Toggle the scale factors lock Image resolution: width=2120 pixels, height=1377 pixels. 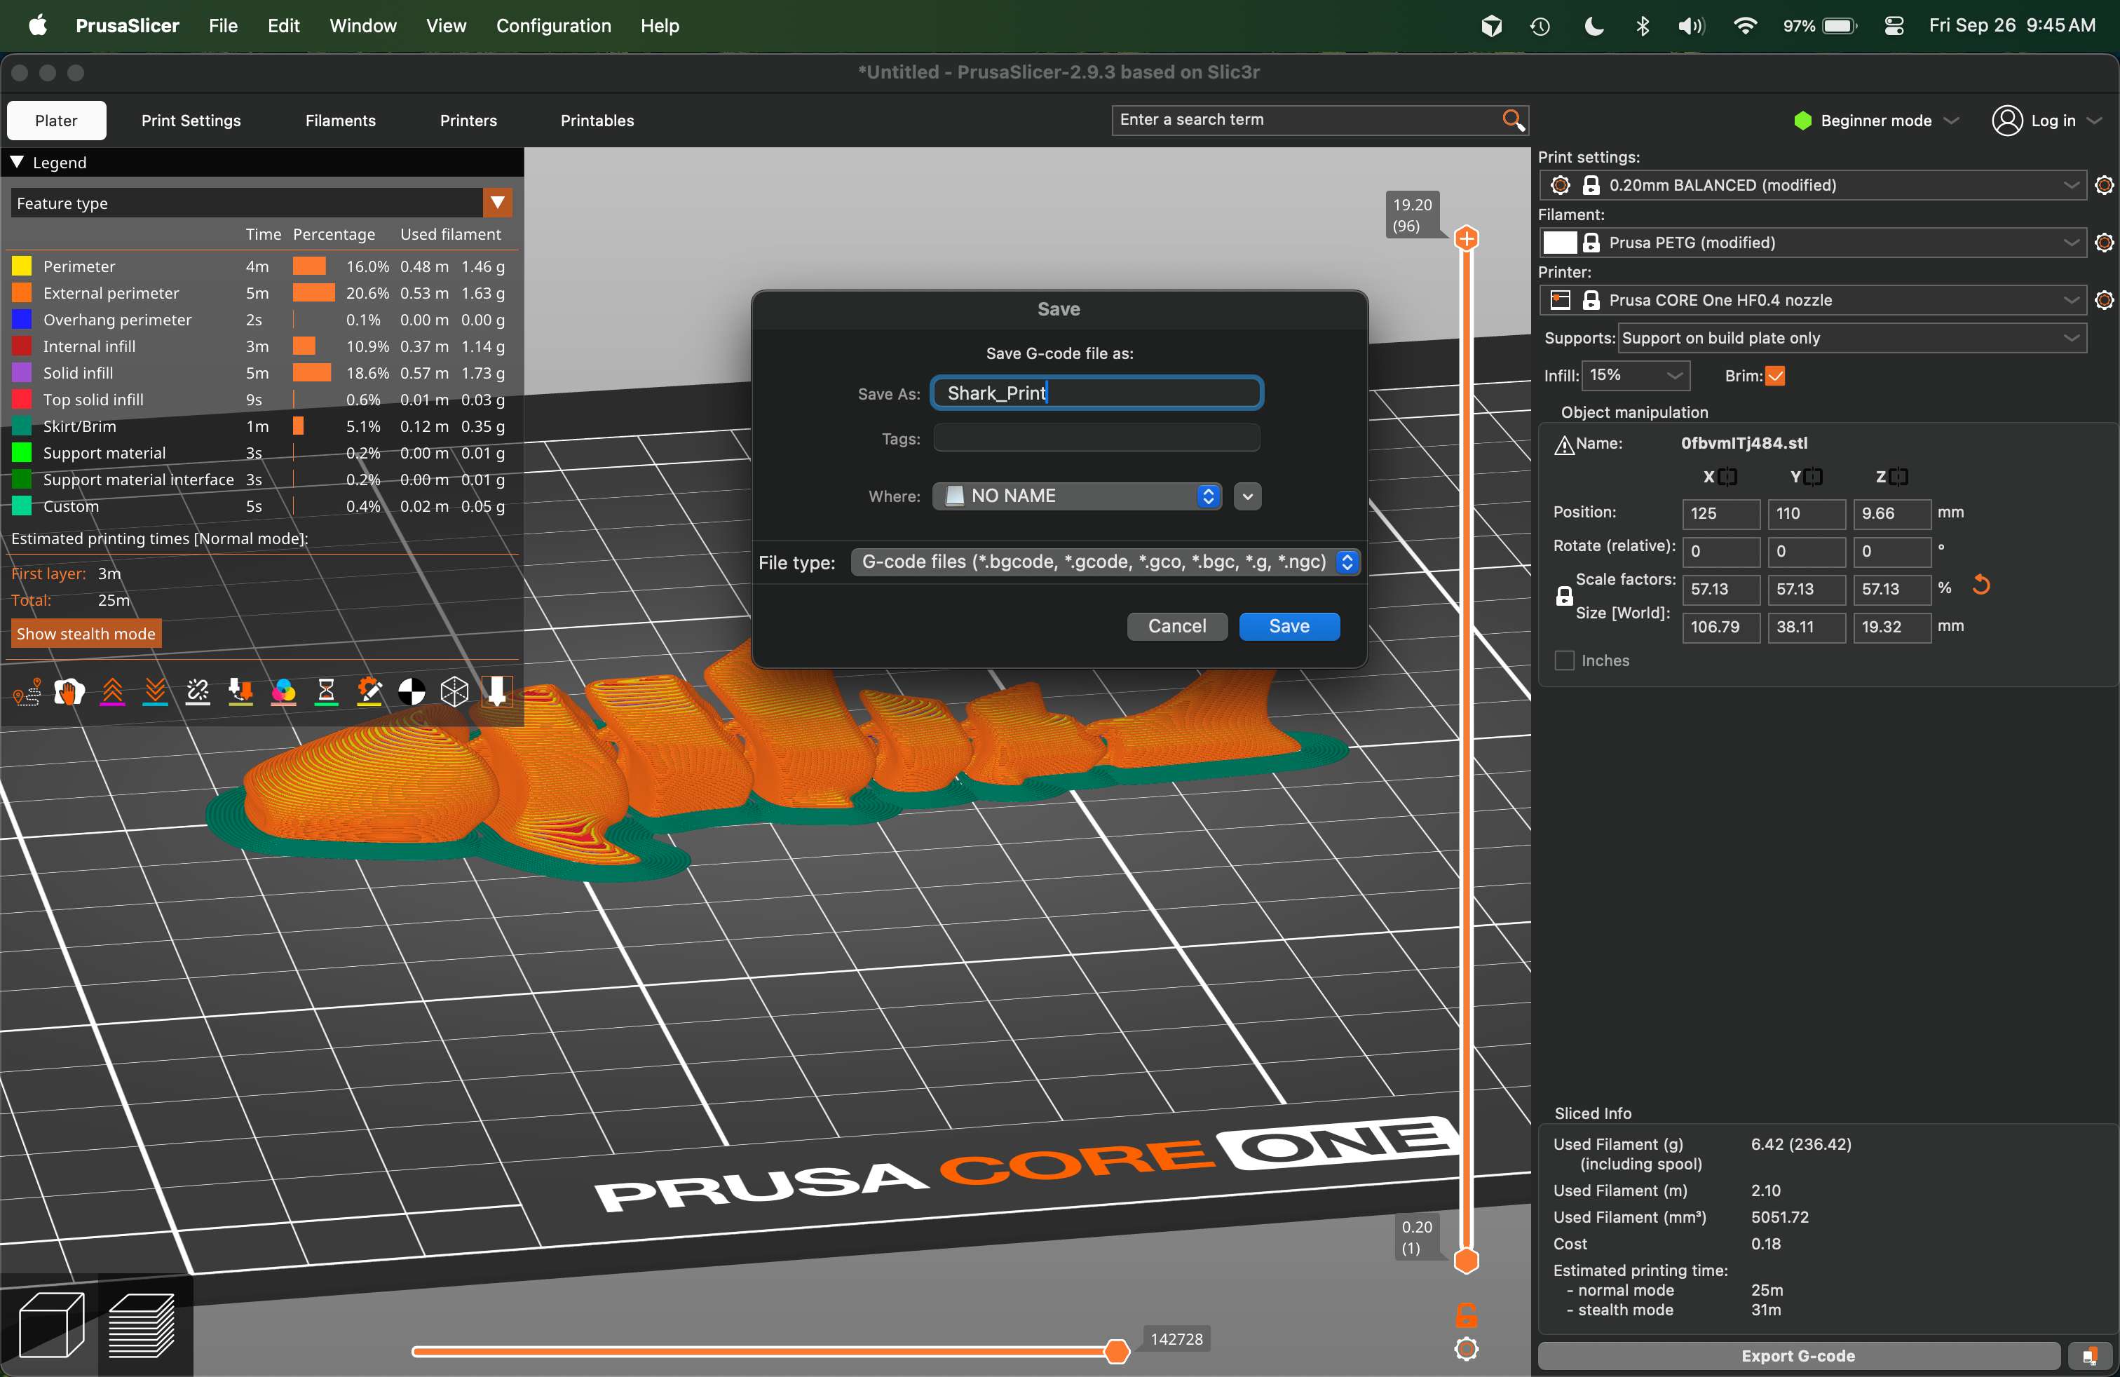pyautogui.click(x=1564, y=597)
